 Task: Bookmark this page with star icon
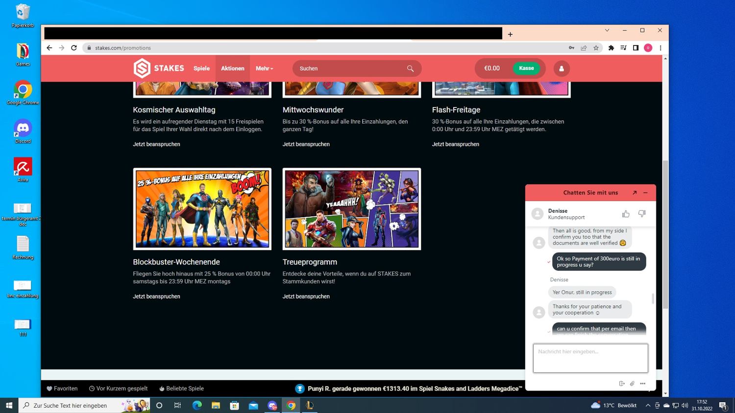[x=596, y=48]
